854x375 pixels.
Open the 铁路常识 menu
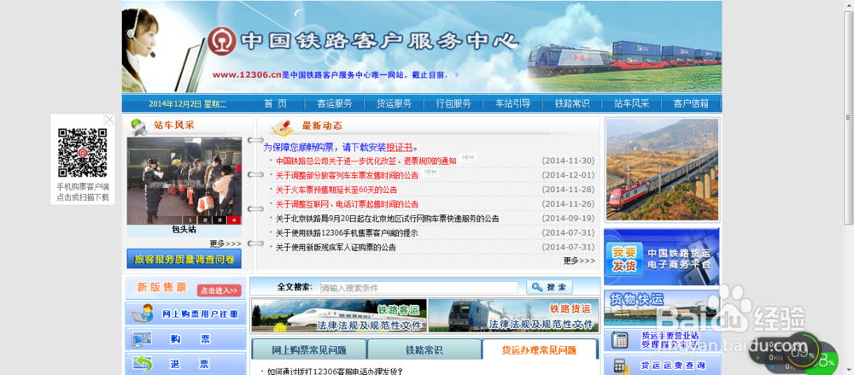point(572,103)
